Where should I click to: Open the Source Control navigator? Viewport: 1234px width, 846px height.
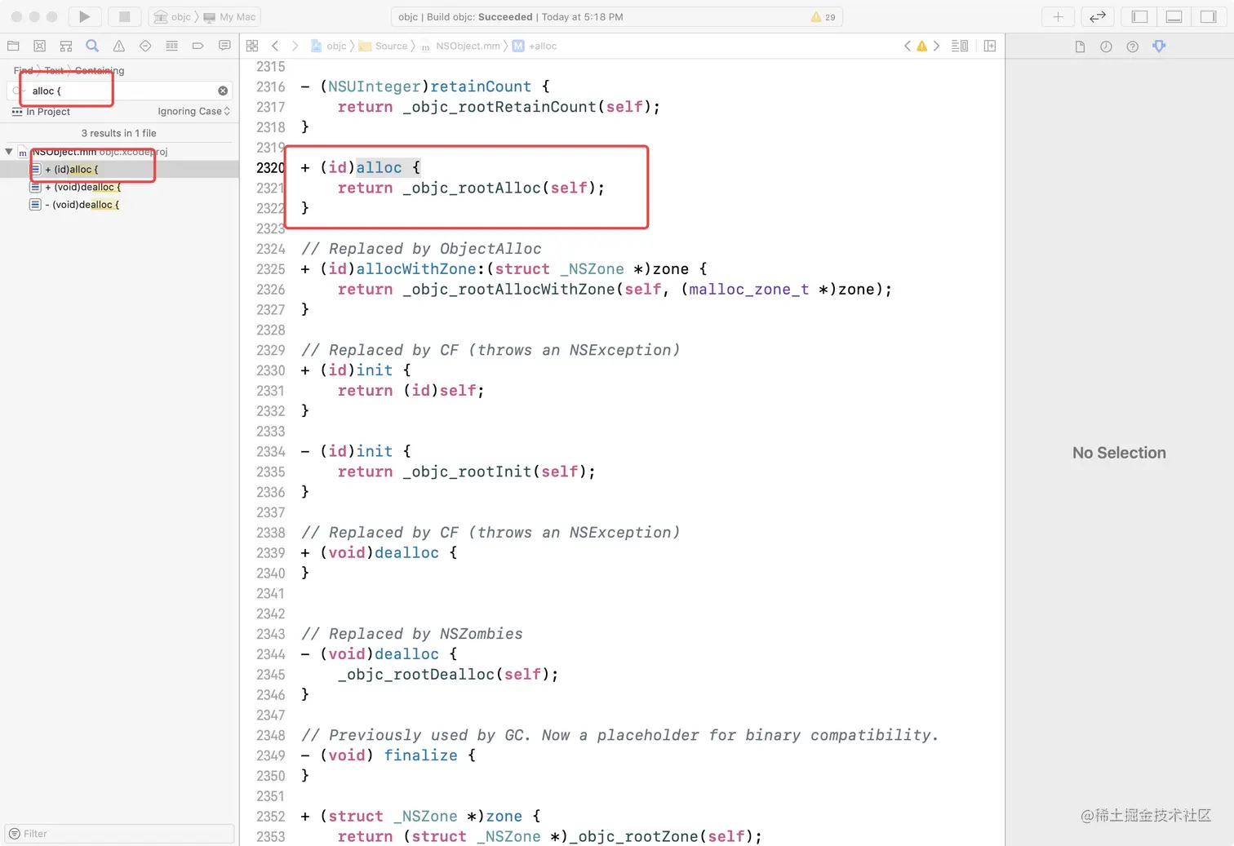tap(39, 46)
